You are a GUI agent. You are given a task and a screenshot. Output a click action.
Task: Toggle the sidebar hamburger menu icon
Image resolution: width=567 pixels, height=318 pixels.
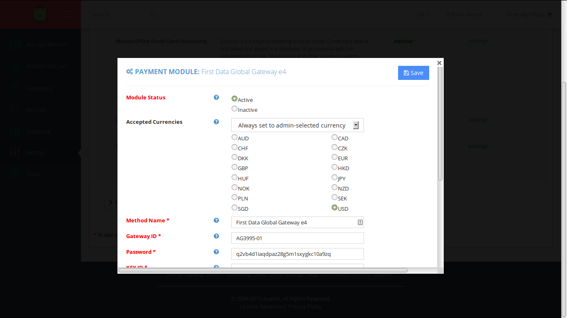point(69,14)
